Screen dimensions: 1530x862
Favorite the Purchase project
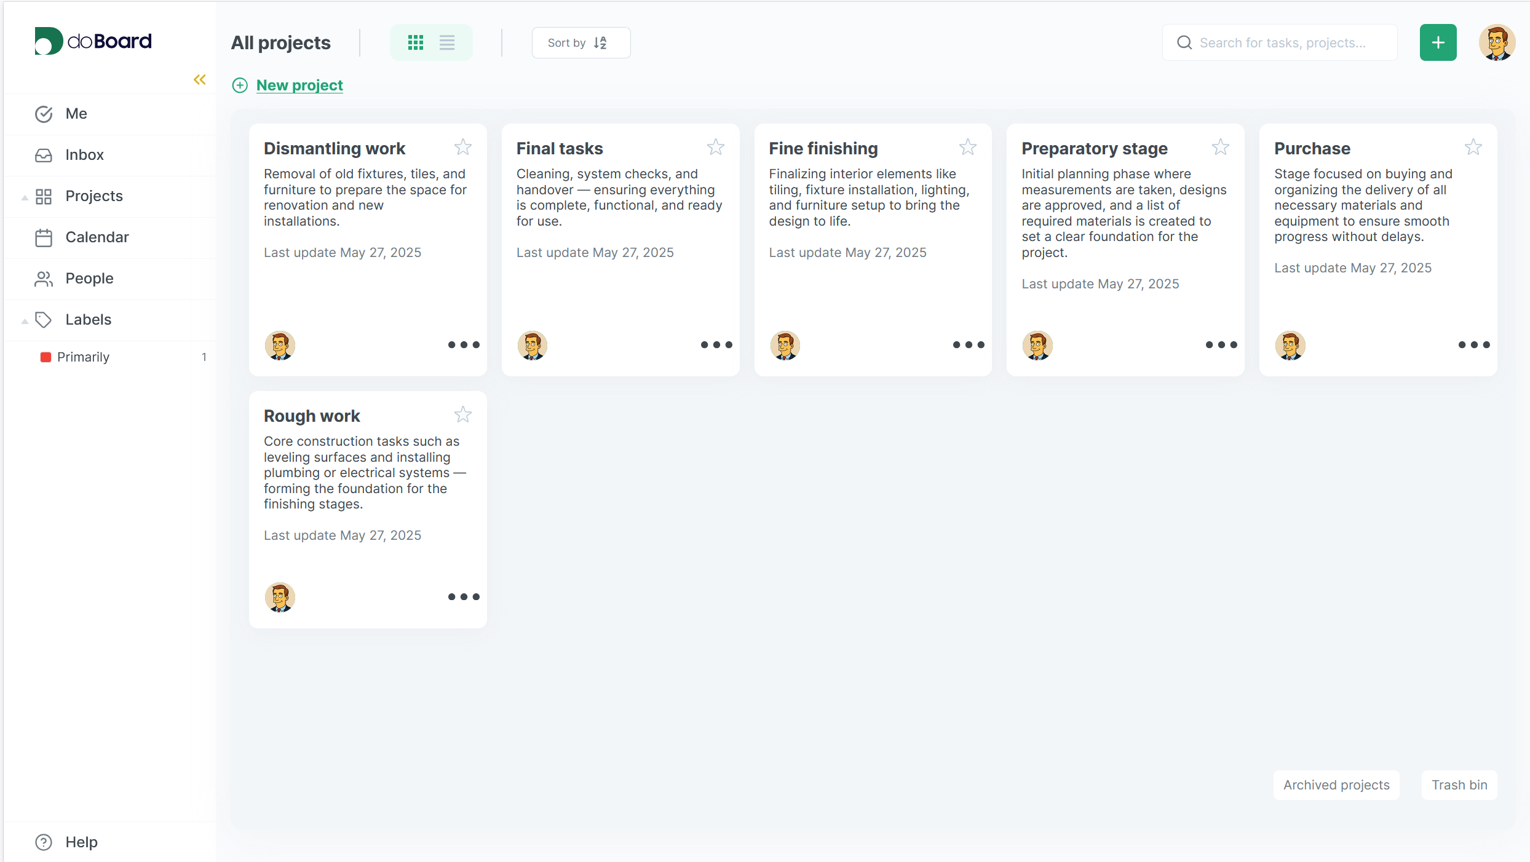tap(1473, 147)
